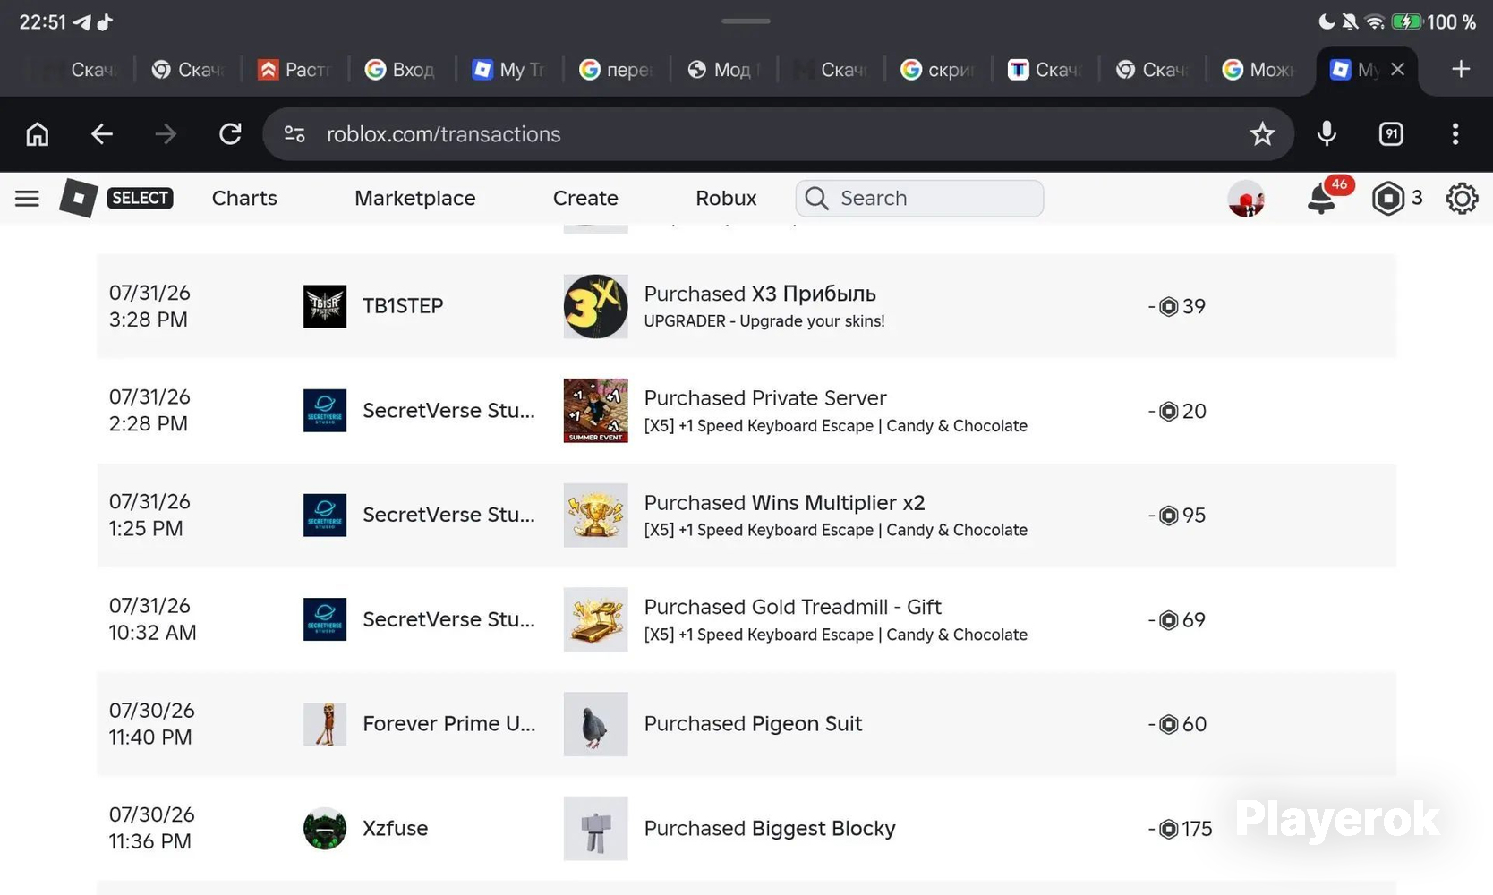
Task: Switch to the Мод browser tab
Action: click(723, 69)
